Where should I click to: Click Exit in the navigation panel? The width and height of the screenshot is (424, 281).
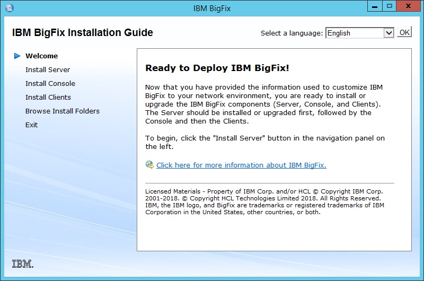pos(32,125)
